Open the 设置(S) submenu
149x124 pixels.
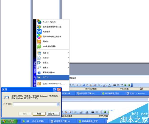pyautogui.click(x=53, y=63)
